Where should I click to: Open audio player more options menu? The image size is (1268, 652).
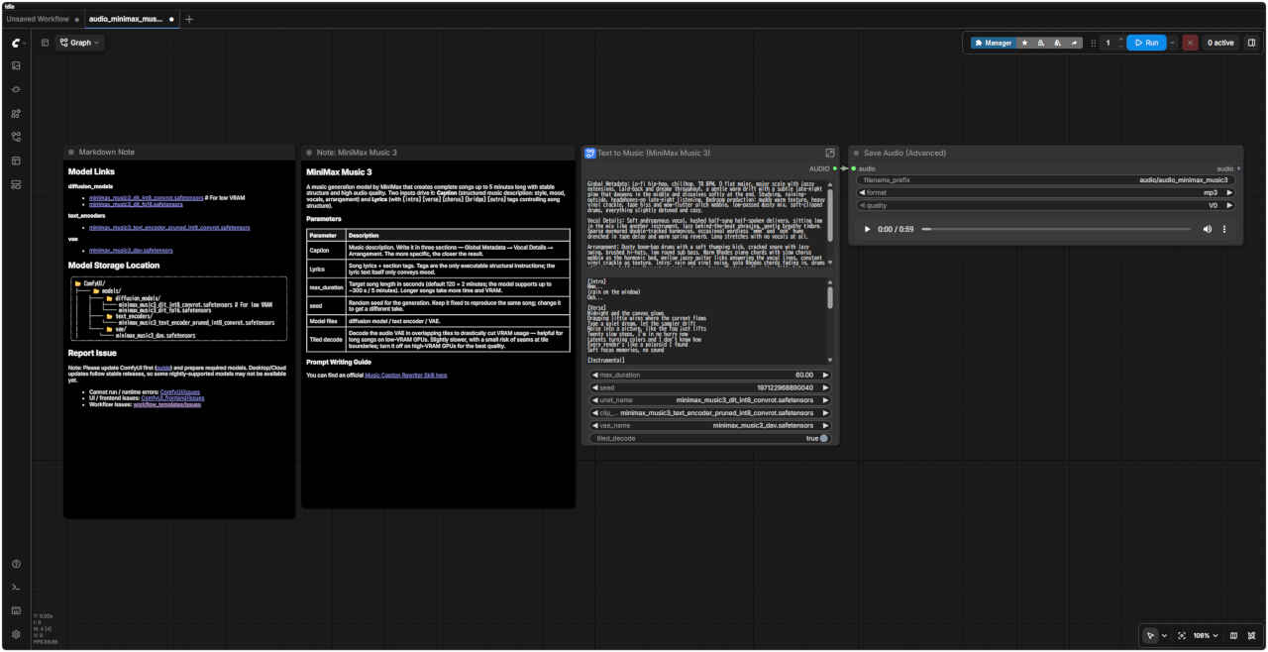[x=1225, y=229]
